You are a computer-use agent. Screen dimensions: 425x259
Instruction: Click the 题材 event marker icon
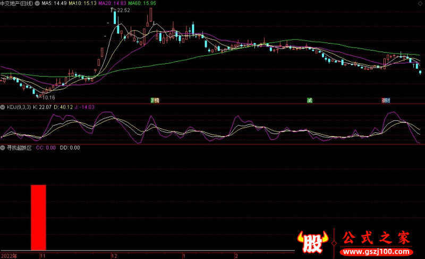click(x=385, y=100)
